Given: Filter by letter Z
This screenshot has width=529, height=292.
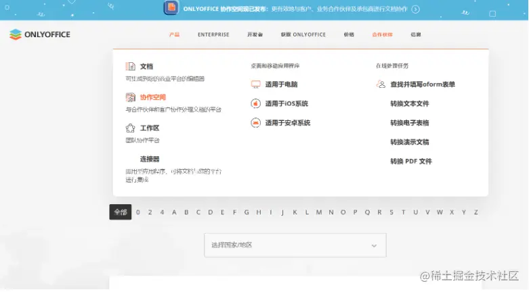Looking at the screenshot, I should (x=476, y=212).
